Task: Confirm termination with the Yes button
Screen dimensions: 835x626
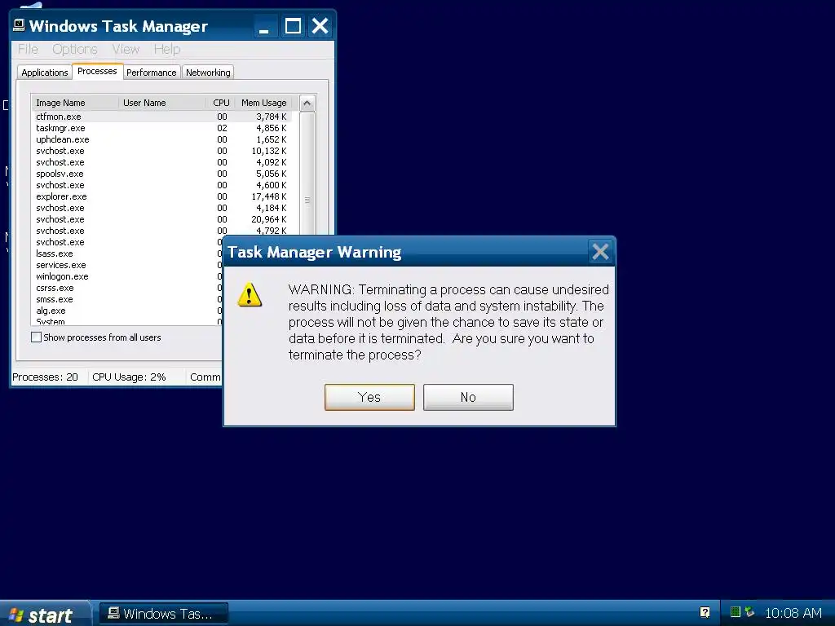Action: point(369,397)
